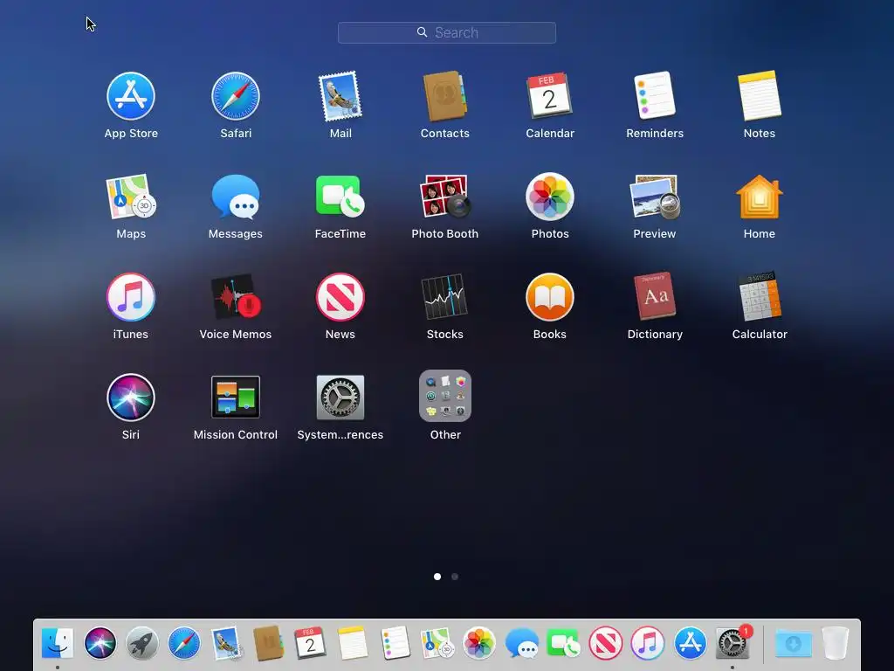Image resolution: width=894 pixels, height=671 pixels.
Task: Open News from the Dock
Action: coord(606,643)
